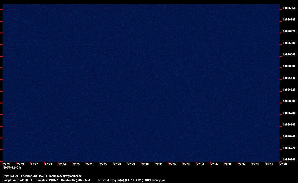Click the 14096760 frequency label

coord(289,124)
